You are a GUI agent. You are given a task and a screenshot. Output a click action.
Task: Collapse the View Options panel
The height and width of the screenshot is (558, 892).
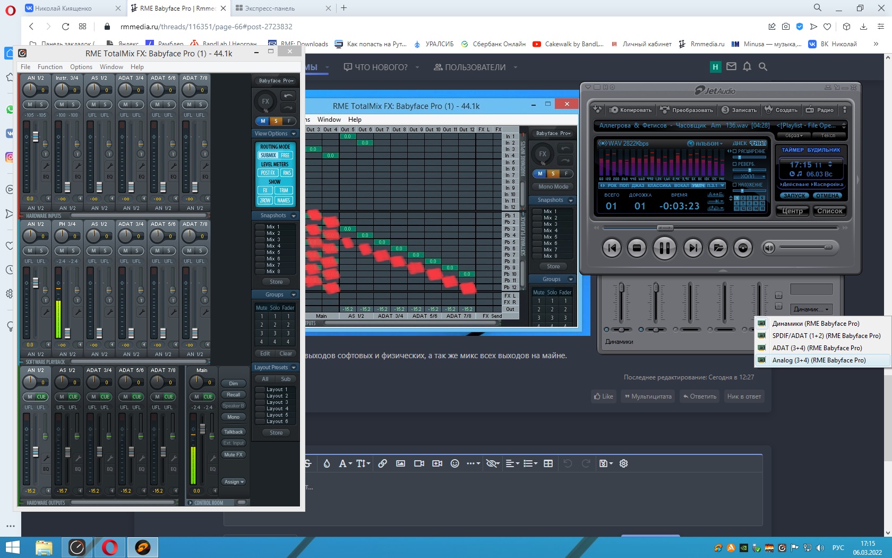click(x=294, y=134)
